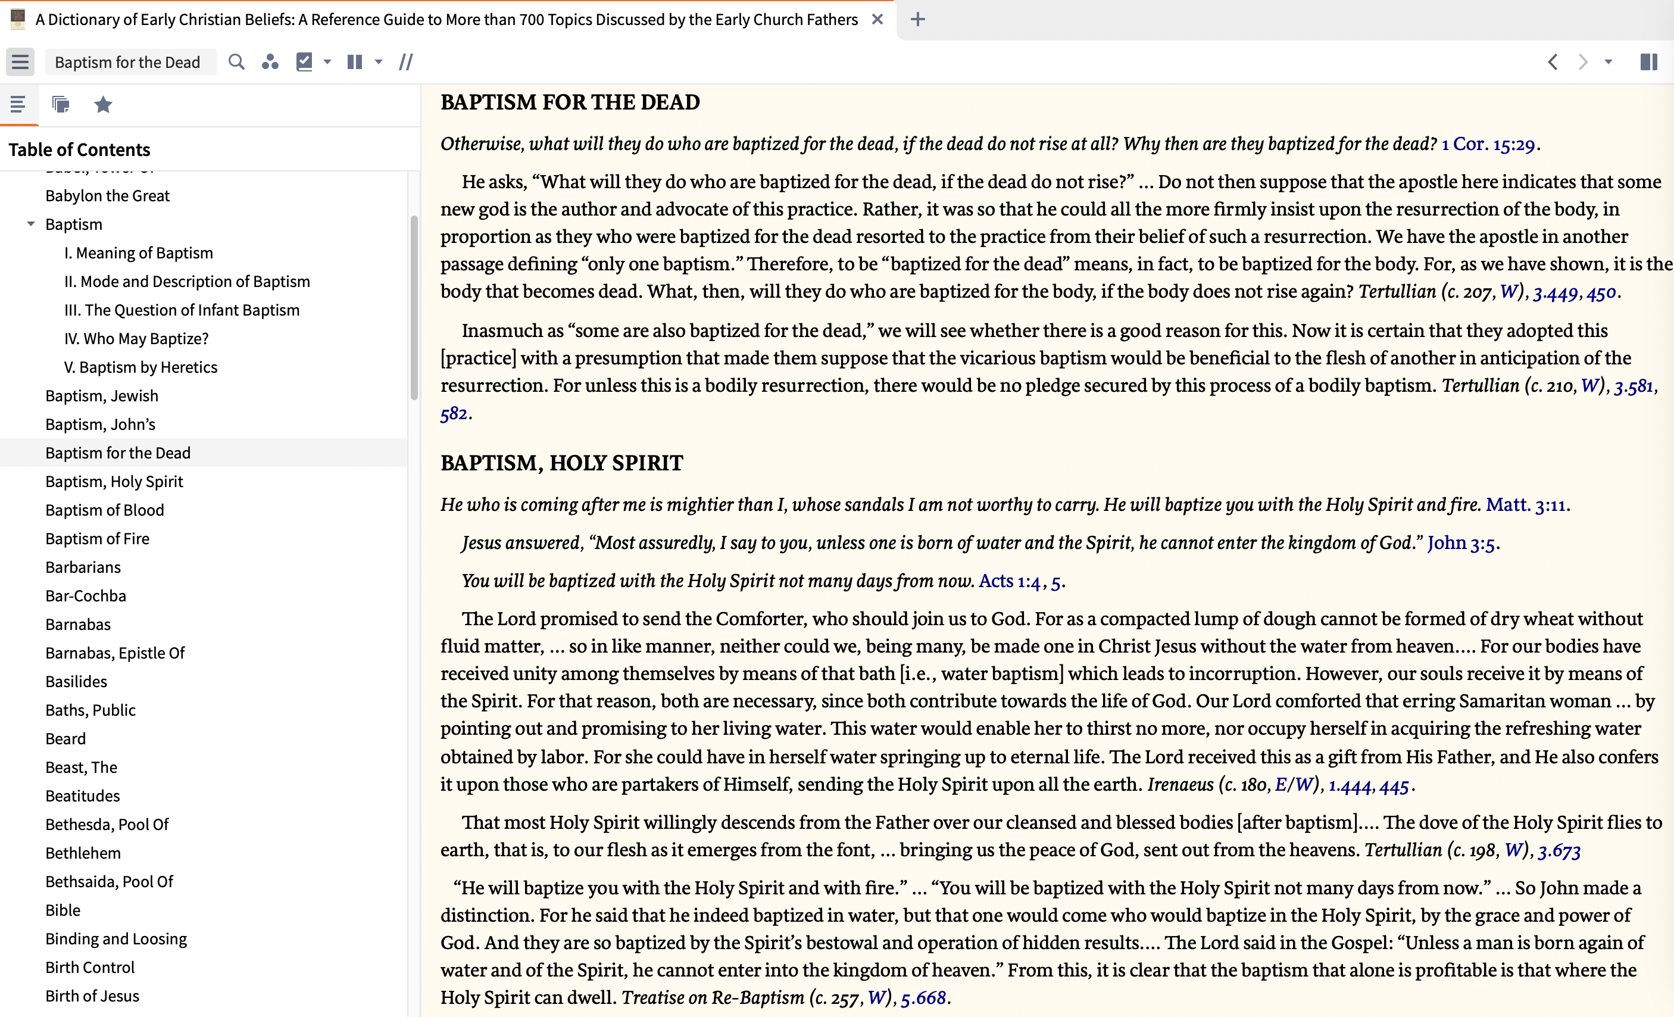This screenshot has width=1674, height=1017.
Task: Open III. The Question of Infant Baptism
Action: 182,310
